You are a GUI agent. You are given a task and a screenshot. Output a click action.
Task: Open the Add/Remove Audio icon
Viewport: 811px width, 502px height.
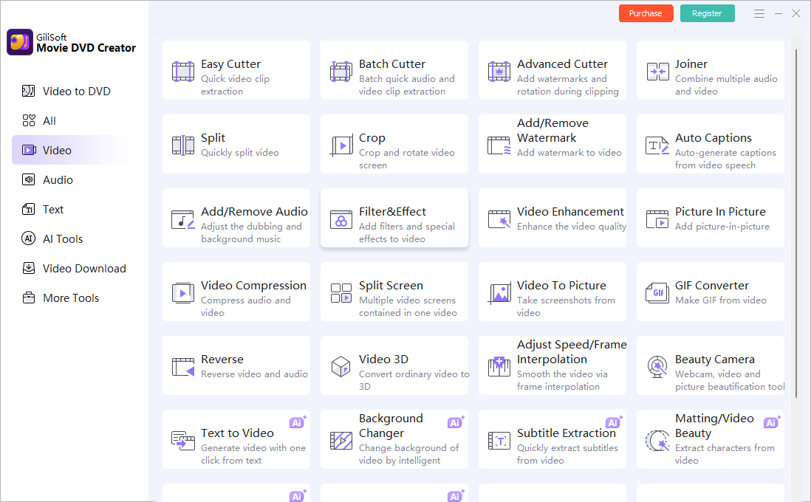(183, 219)
